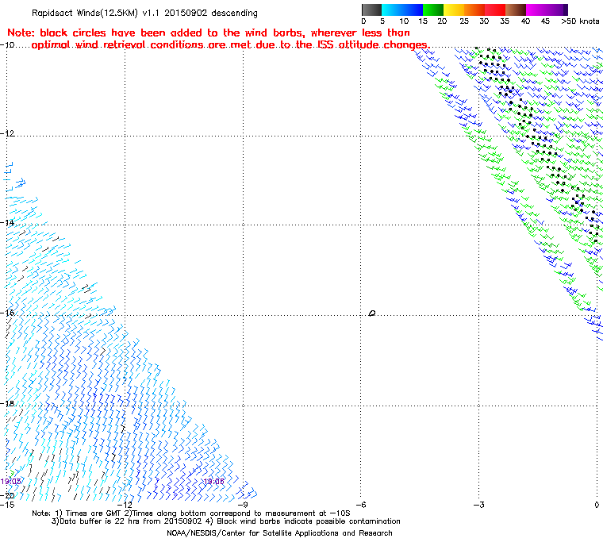
Task: Click the latitude label '-20'
Action: point(7,495)
